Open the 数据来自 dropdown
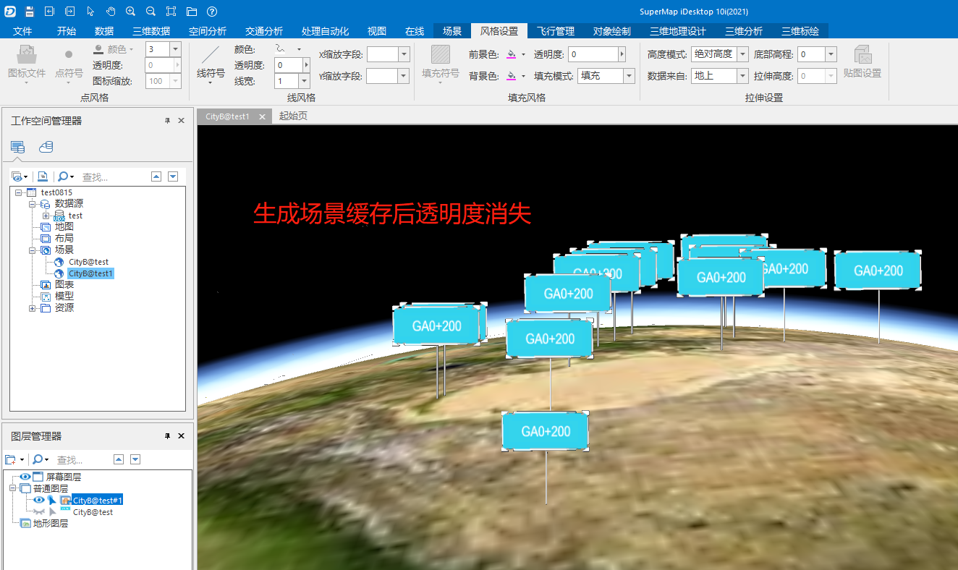Image resolution: width=958 pixels, height=570 pixels. (x=742, y=76)
